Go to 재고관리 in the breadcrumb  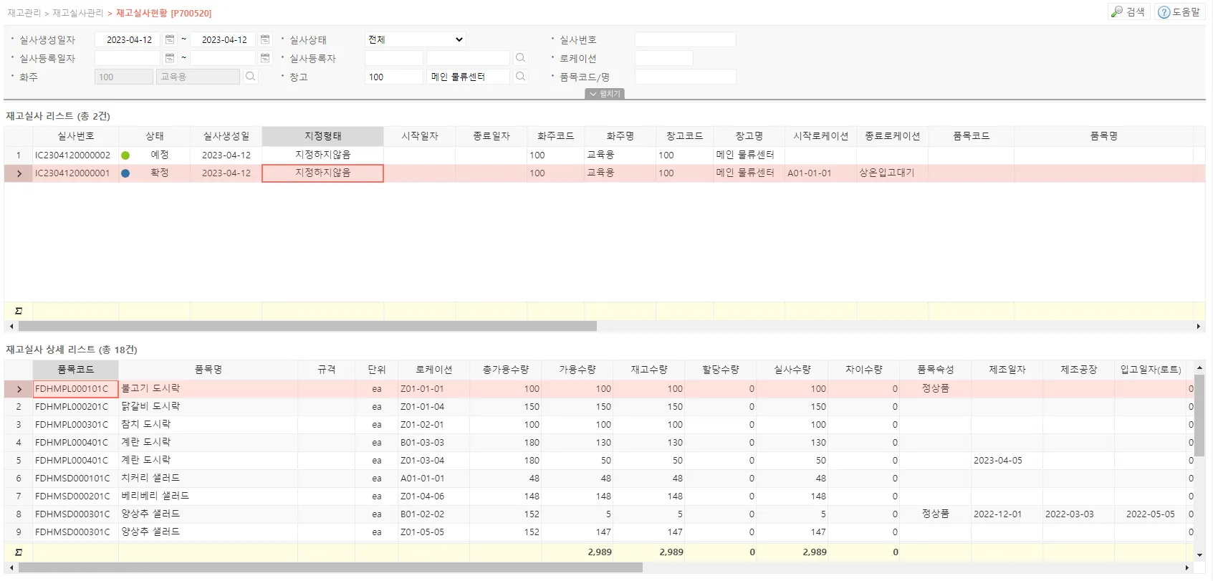24,13
